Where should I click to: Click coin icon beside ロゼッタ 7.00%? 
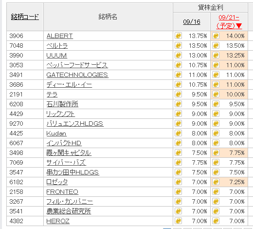(x=178, y=182)
